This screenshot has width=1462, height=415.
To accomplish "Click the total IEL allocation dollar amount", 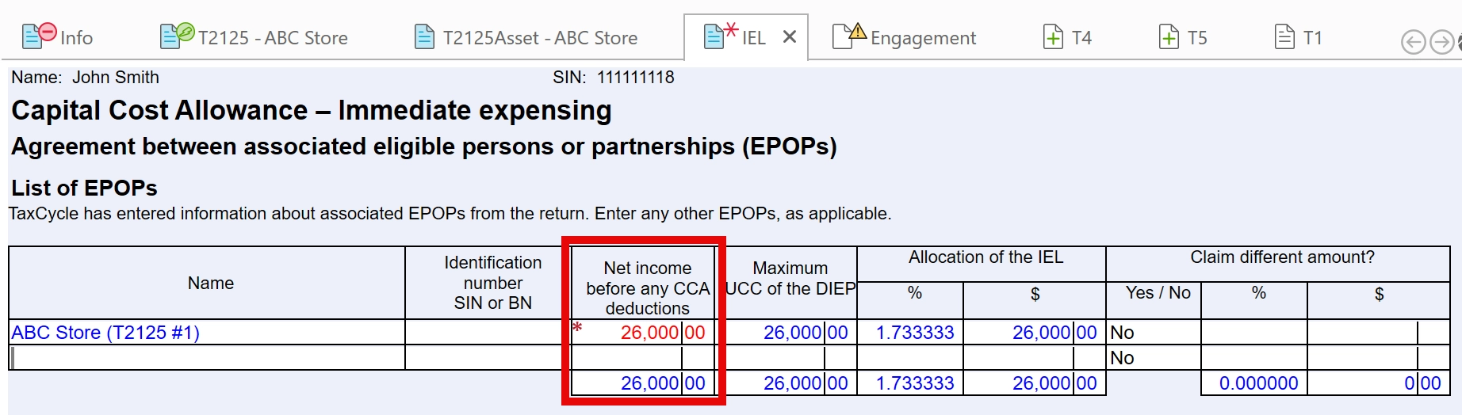I will coord(1035,383).
